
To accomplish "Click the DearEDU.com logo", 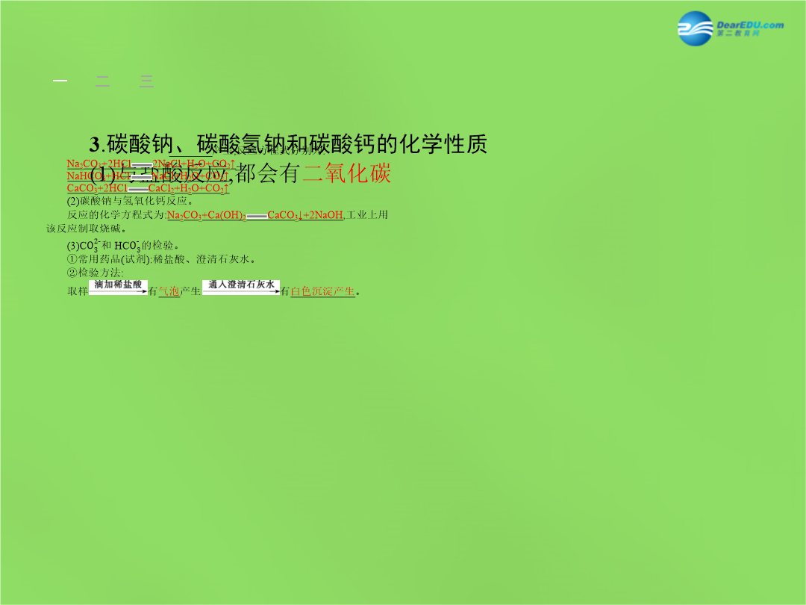I will click(x=731, y=28).
